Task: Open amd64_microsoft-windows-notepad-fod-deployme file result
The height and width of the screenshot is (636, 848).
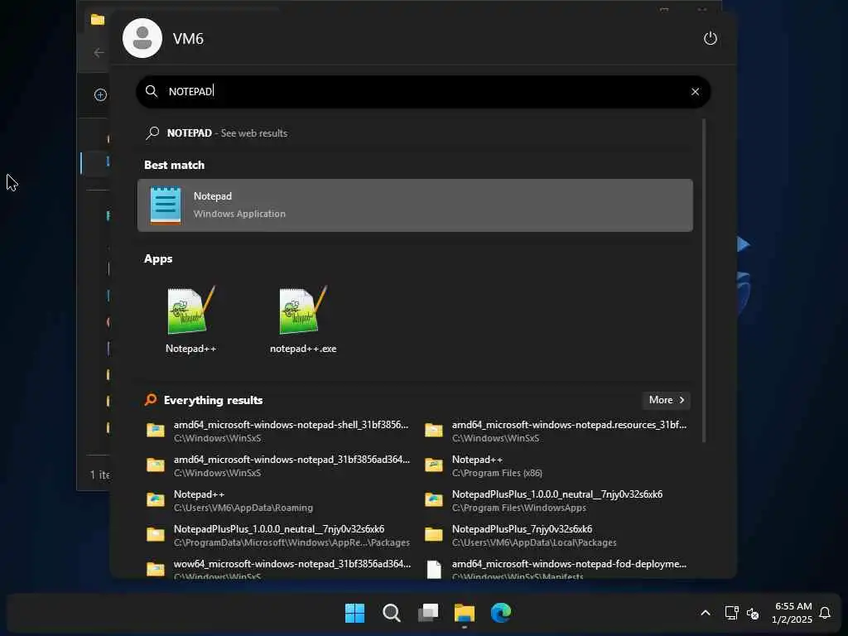Action: (556, 569)
